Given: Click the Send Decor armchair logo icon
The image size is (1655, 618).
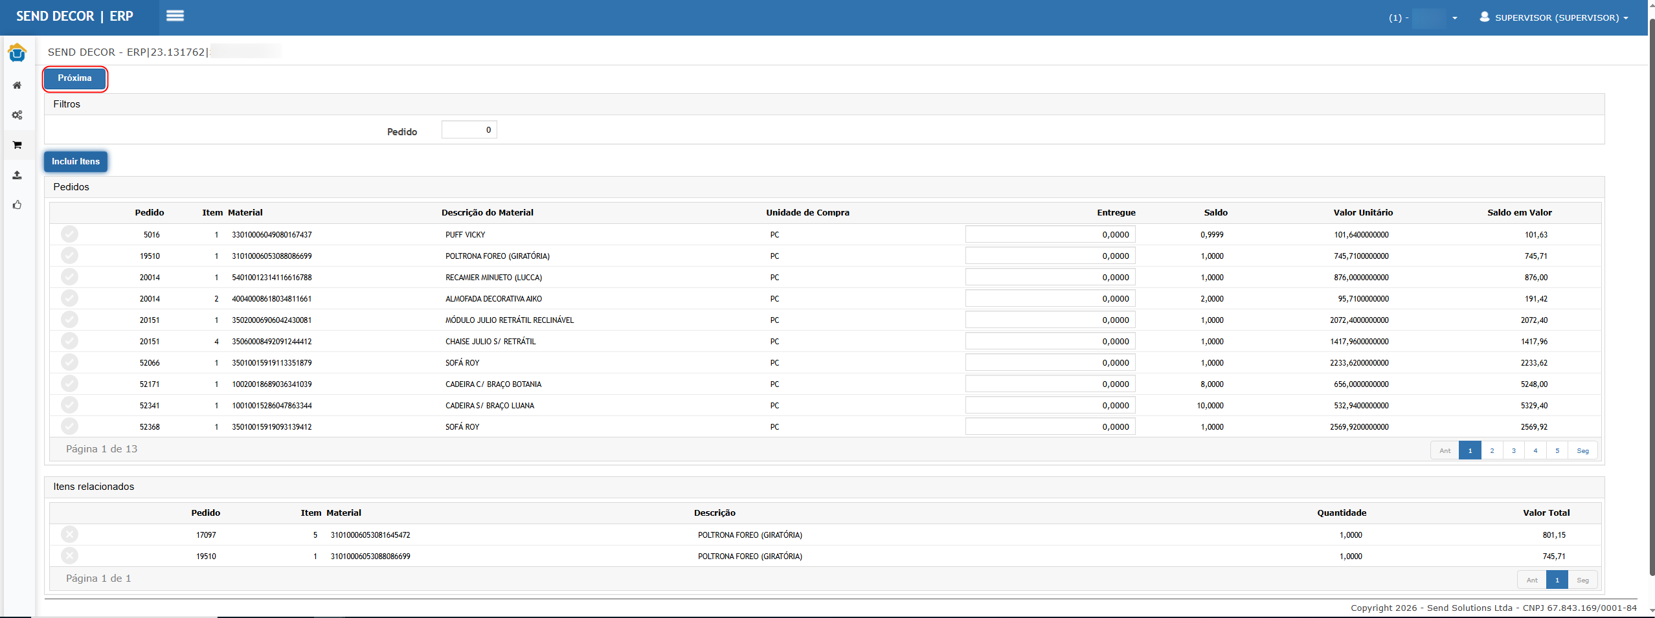Looking at the screenshot, I should (x=17, y=52).
